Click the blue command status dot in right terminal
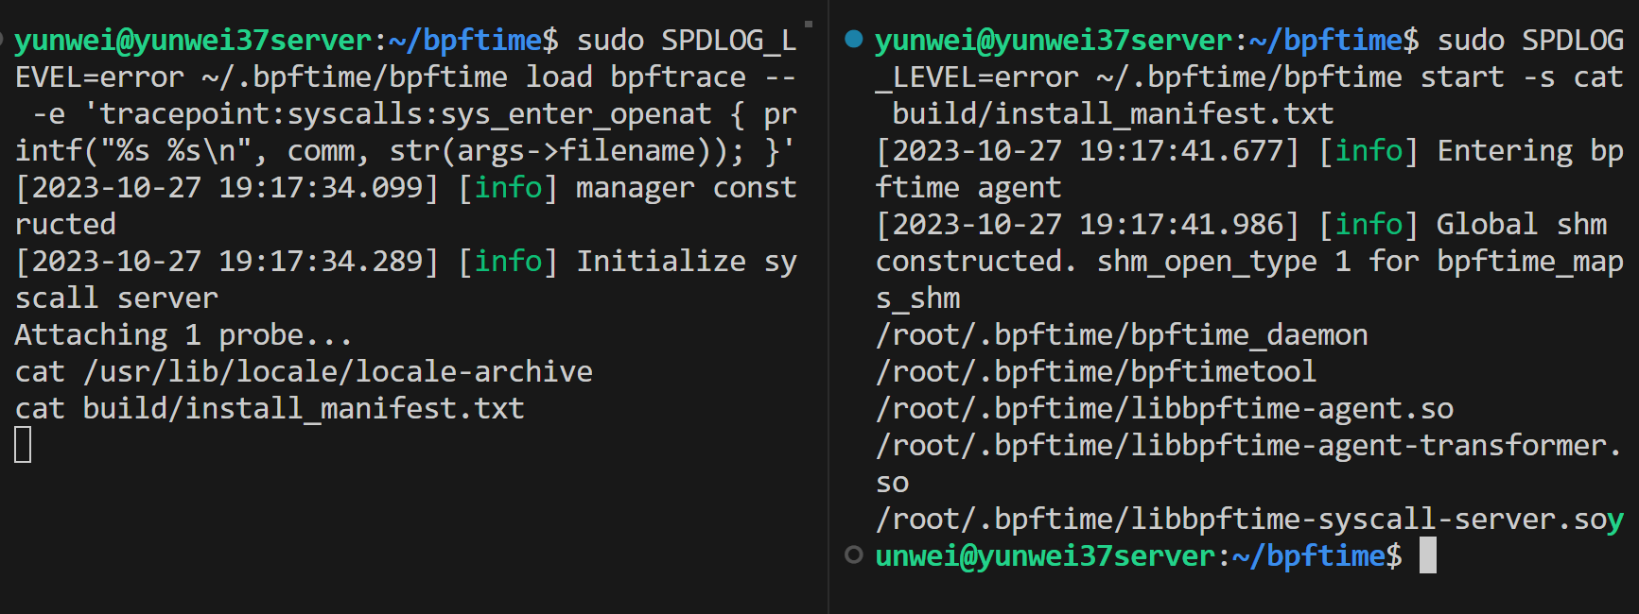This screenshot has height=614, width=1639. tap(853, 39)
